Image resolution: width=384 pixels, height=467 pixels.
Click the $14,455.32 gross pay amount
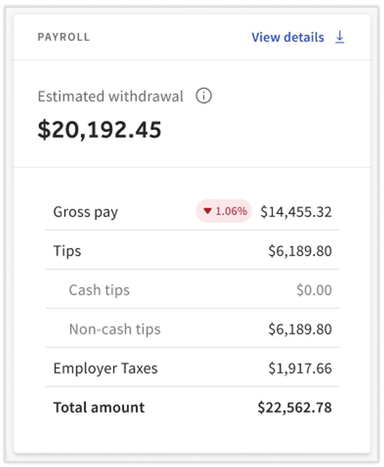296,212
